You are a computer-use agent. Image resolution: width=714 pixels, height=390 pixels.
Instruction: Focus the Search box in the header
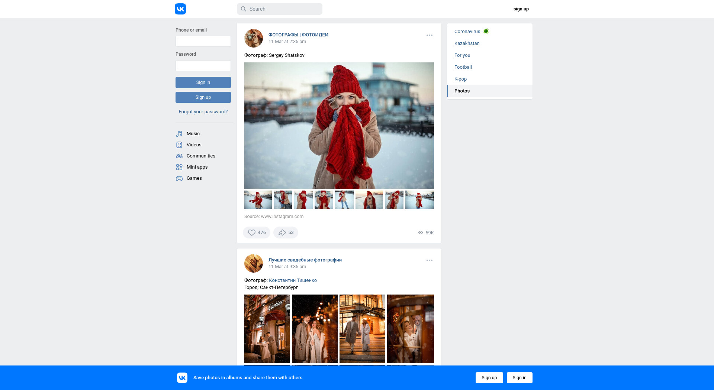click(x=280, y=9)
